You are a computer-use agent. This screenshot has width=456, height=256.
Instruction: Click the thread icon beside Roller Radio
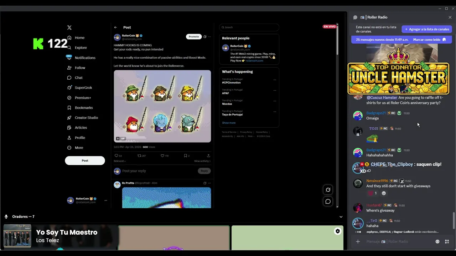[355, 17]
